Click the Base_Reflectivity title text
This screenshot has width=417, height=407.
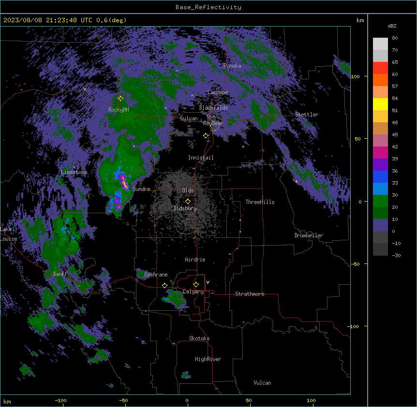coord(208,7)
